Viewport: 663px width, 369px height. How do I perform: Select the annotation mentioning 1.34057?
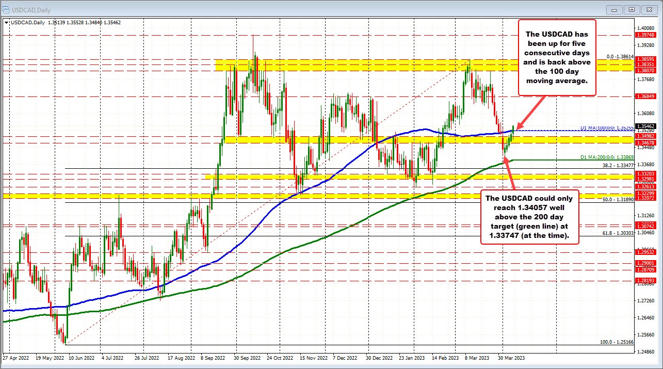point(528,217)
